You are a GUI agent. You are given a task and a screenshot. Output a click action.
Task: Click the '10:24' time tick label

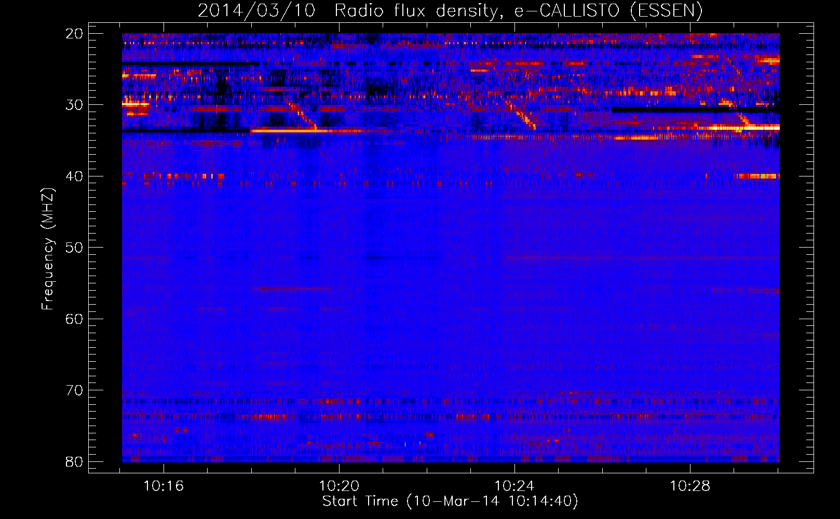pyautogui.click(x=514, y=486)
